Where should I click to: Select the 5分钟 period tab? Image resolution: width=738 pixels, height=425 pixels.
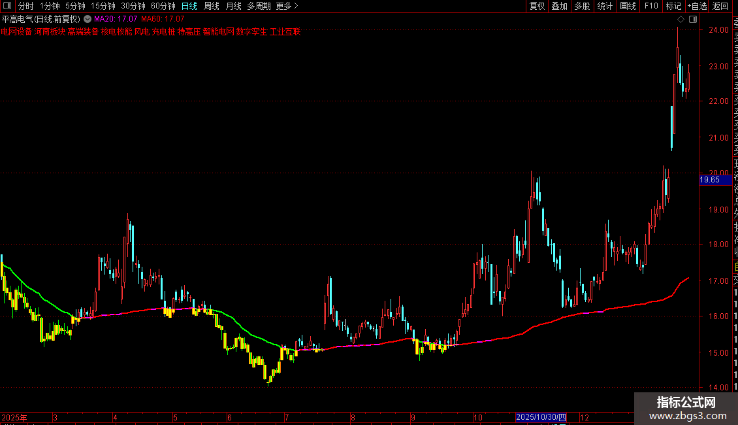click(75, 6)
